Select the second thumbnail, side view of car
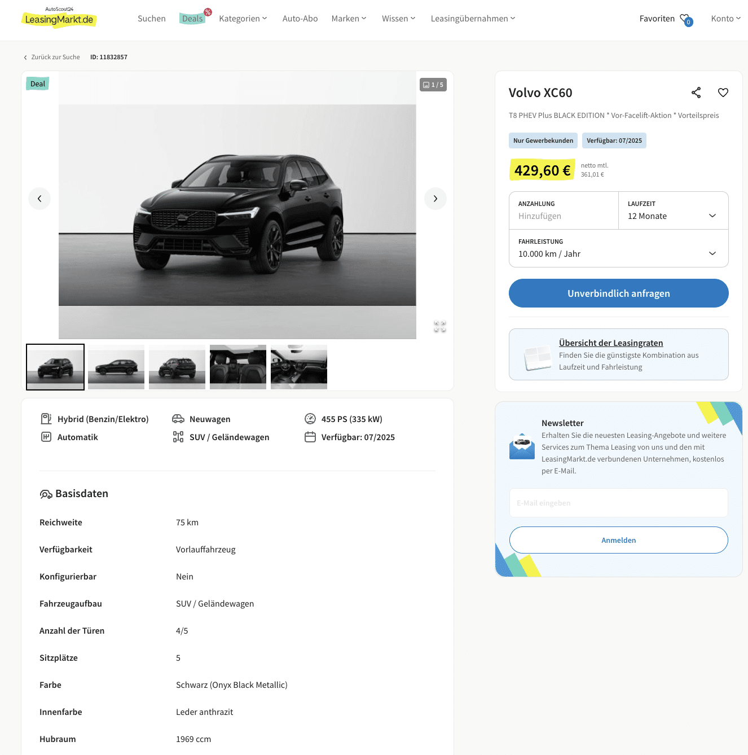The image size is (748, 755). (116, 367)
